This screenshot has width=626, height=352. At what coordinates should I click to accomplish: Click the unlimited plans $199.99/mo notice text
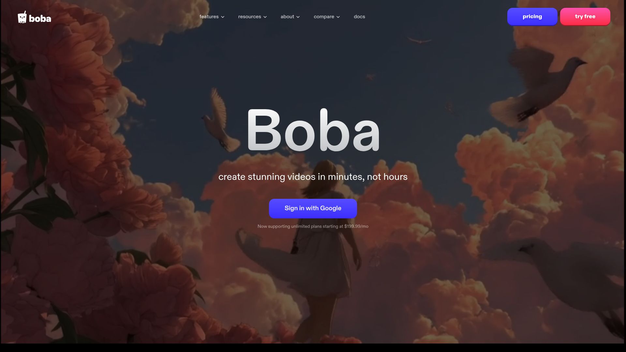(x=313, y=226)
